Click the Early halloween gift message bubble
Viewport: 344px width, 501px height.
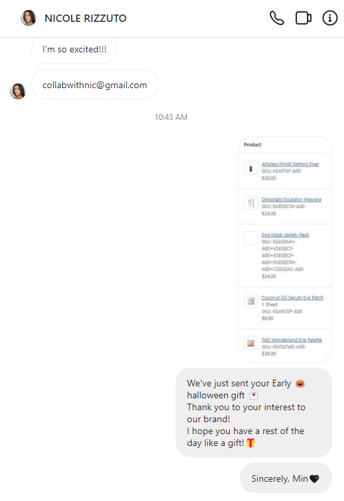pyautogui.click(x=254, y=412)
